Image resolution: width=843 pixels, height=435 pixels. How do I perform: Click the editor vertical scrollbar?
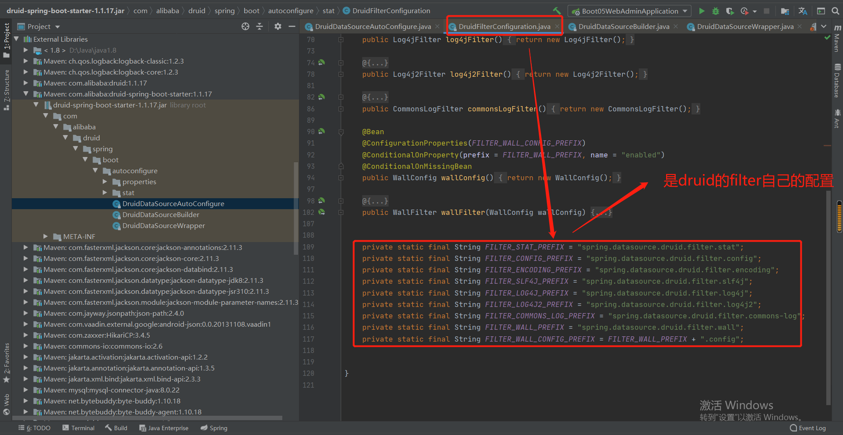(829, 298)
